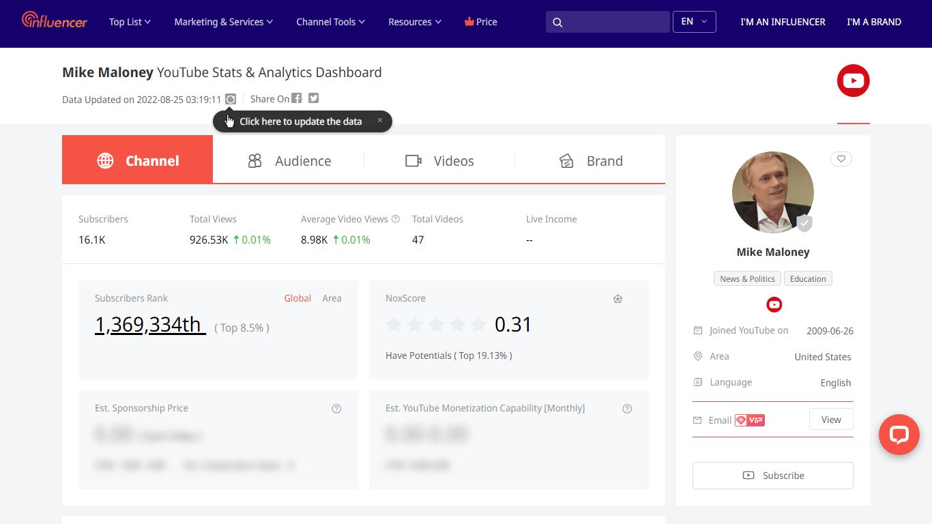Click Est. Sponsorship Price help icon
This screenshot has width=932, height=524.
coord(336,409)
